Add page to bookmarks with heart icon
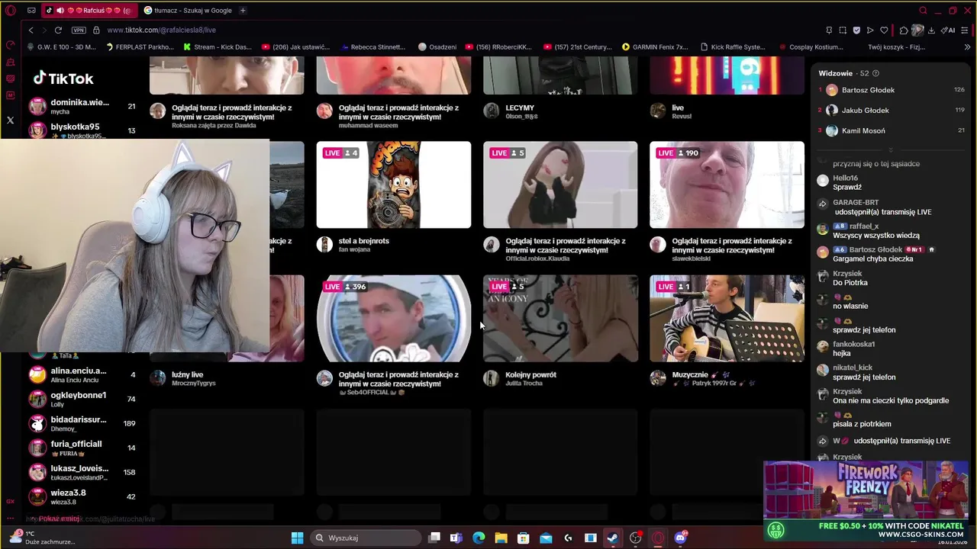 pos(884,30)
